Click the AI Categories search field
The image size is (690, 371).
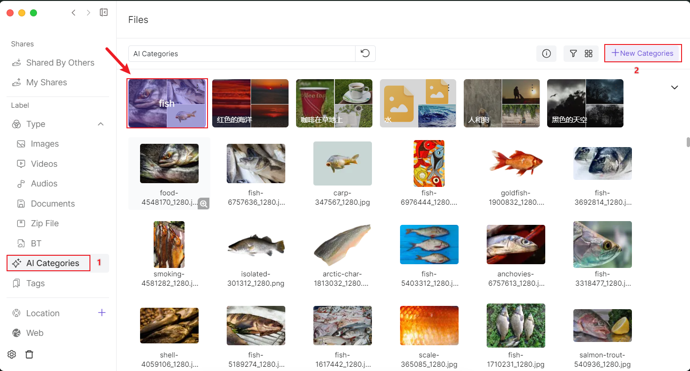242,54
